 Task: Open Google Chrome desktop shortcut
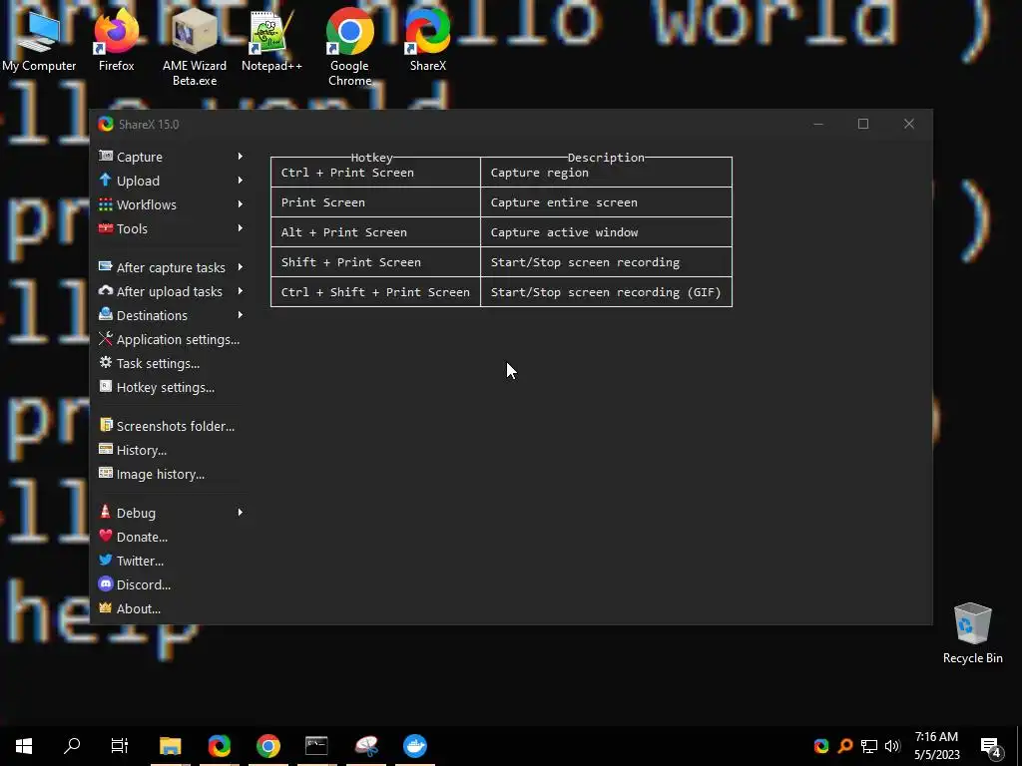[x=350, y=48]
